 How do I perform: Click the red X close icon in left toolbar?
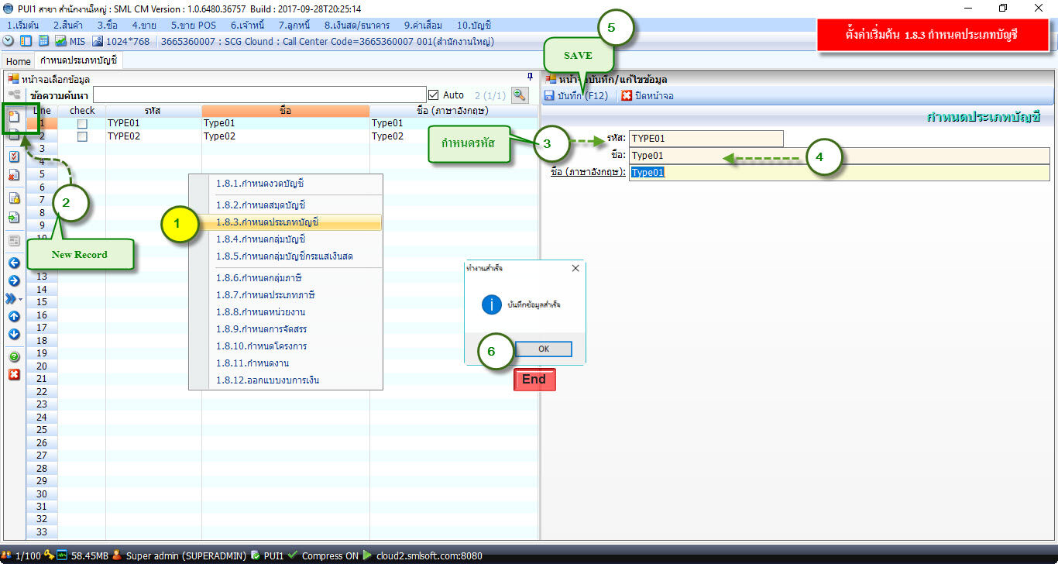tap(14, 375)
